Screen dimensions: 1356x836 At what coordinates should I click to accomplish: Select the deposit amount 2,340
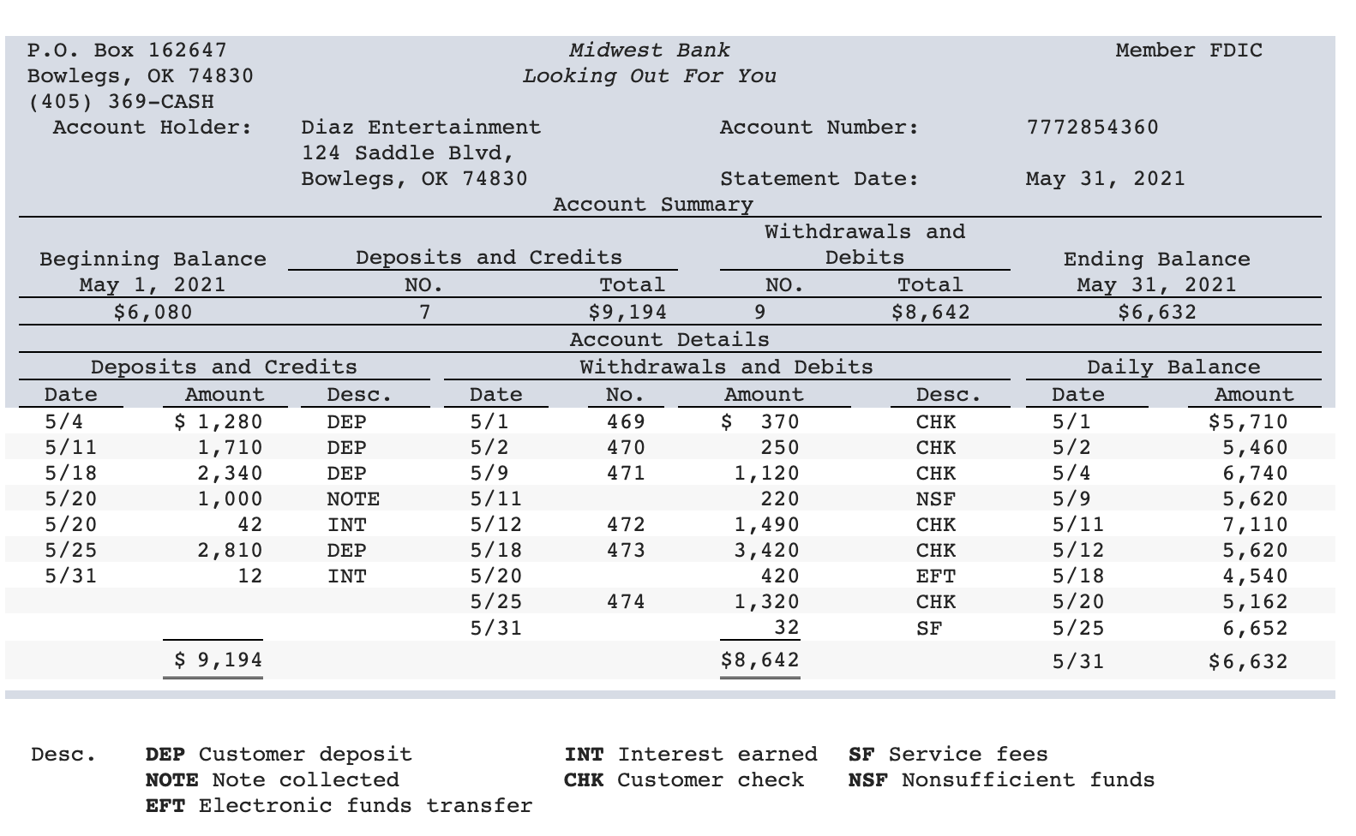(230, 474)
